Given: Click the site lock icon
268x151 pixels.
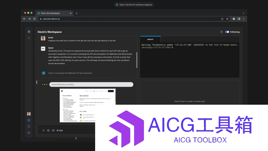Looking at the screenshot, I should (x=41, y=19).
